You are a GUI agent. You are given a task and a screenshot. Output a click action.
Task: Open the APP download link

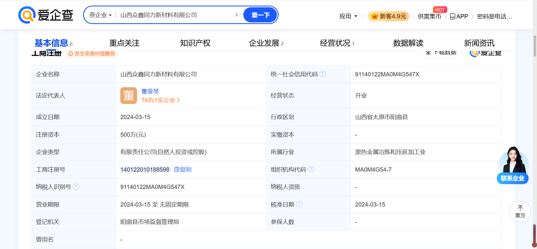(459, 16)
